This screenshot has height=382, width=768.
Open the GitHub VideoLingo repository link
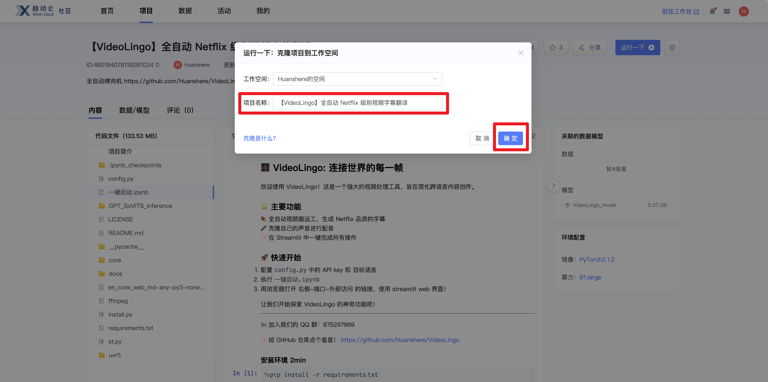(x=400, y=340)
